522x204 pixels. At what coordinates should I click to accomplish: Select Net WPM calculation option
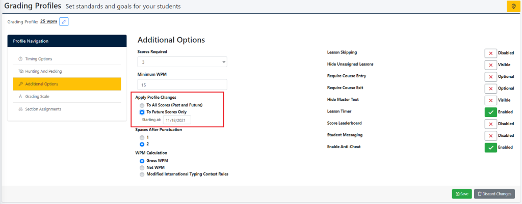(142, 167)
